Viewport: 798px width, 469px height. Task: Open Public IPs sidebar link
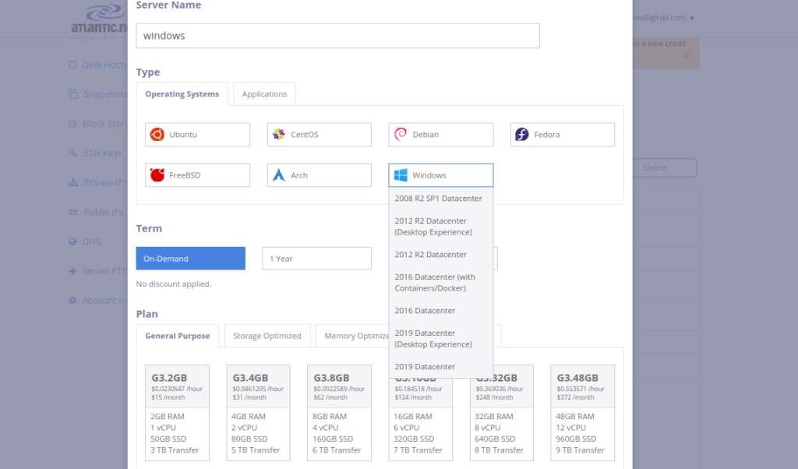coord(104,212)
